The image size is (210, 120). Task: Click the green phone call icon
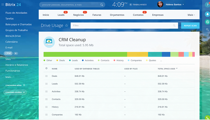point(207,118)
